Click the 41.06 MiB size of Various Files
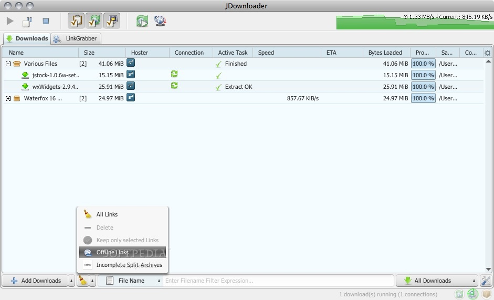Image resolution: width=494 pixels, height=300 pixels. tap(111, 64)
